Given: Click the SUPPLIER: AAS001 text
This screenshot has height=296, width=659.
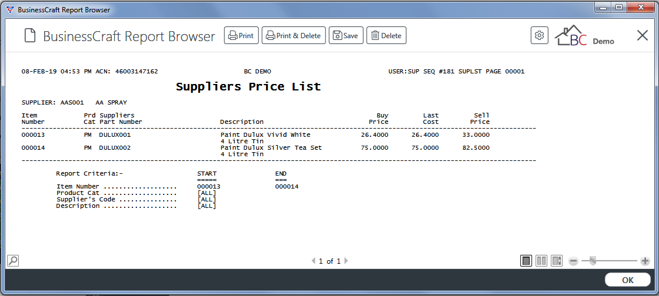Looking at the screenshot, I should point(52,102).
